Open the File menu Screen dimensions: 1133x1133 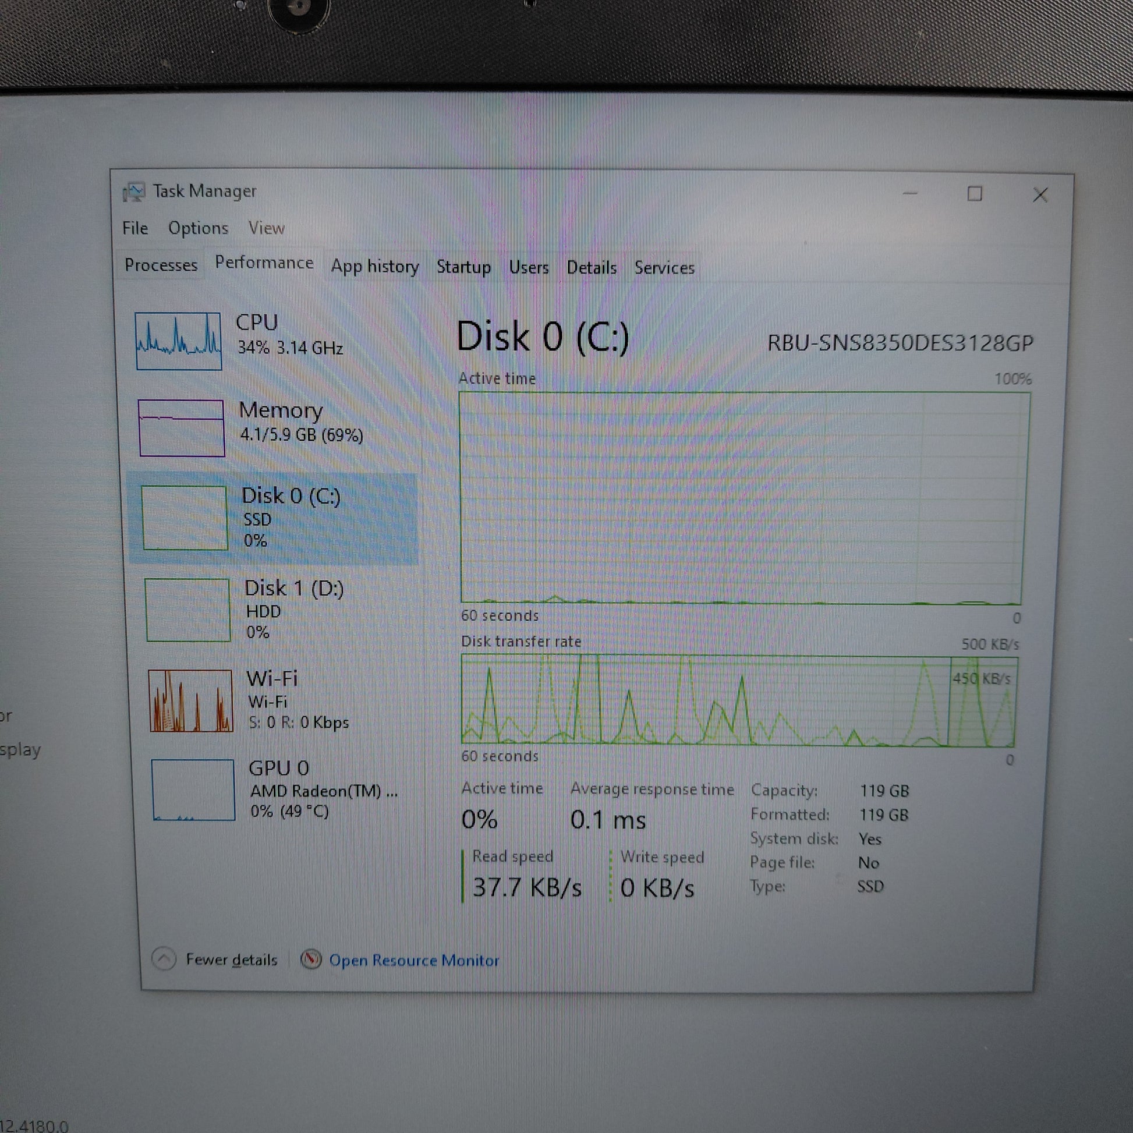[x=135, y=228]
